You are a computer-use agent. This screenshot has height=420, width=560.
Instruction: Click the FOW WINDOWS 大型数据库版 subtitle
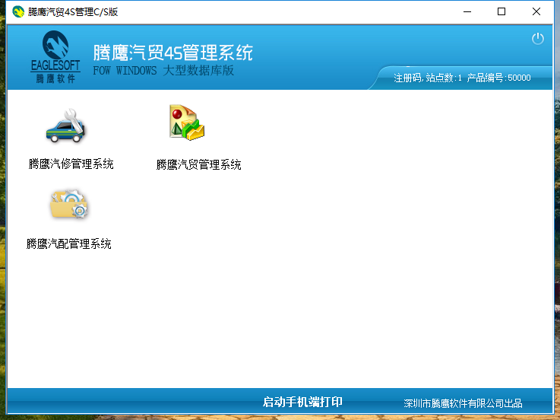163,71
